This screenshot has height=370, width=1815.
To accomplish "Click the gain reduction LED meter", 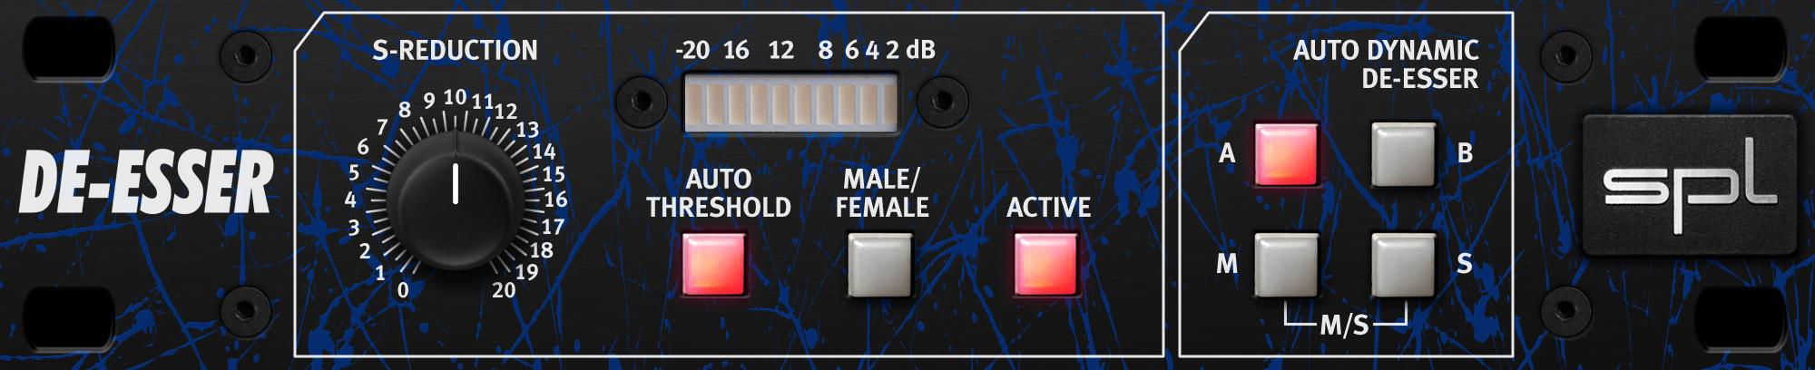I will 790,104.
